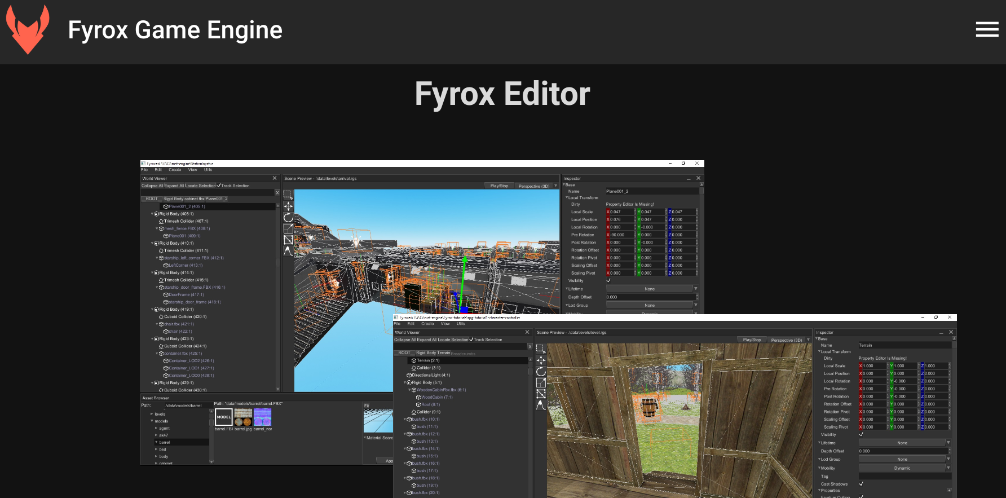Click the Fyrox fox logo
The height and width of the screenshot is (498, 1006).
click(28, 29)
